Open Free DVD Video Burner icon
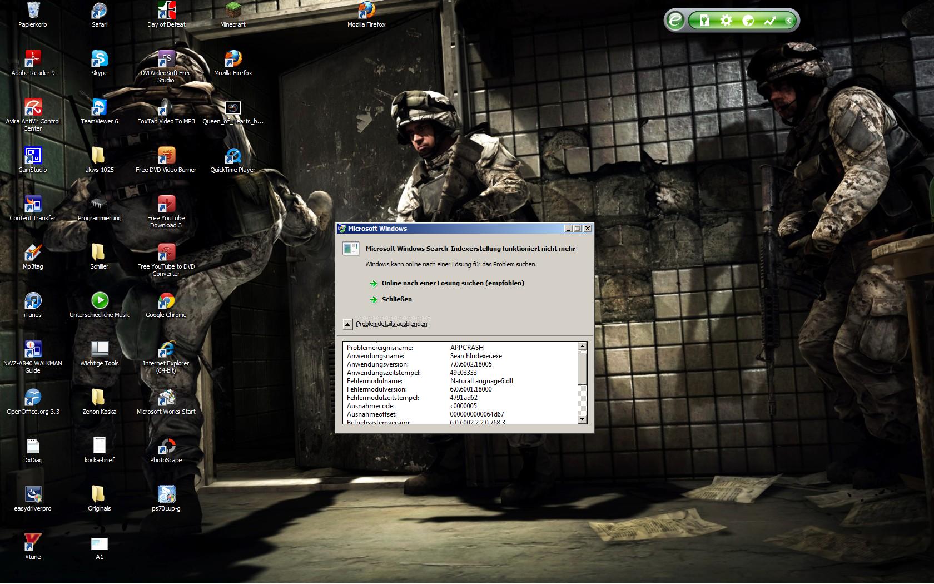 tap(166, 156)
